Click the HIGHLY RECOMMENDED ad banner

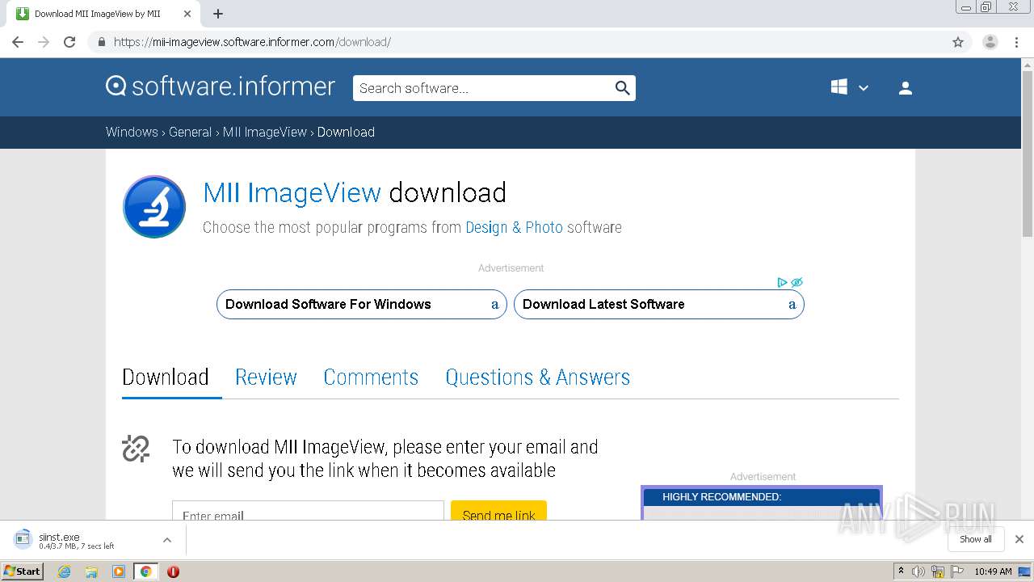click(x=762, y=502)
